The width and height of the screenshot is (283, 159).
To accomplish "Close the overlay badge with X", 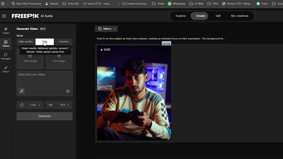I will coord(169,43).
